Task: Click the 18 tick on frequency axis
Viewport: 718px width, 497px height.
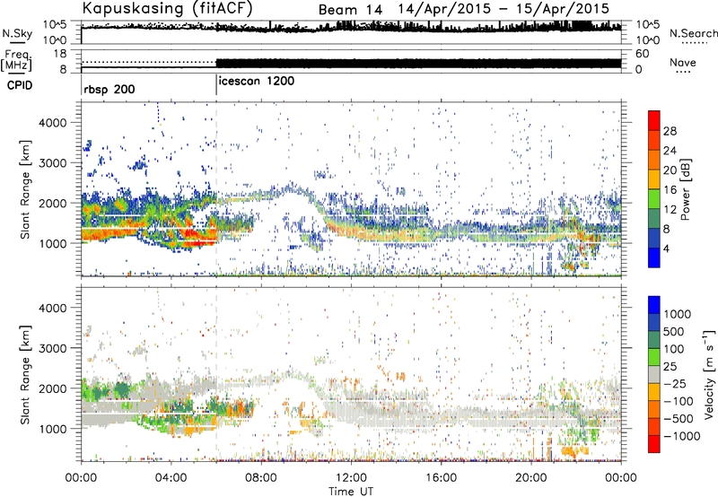Action: click(60, 54)
